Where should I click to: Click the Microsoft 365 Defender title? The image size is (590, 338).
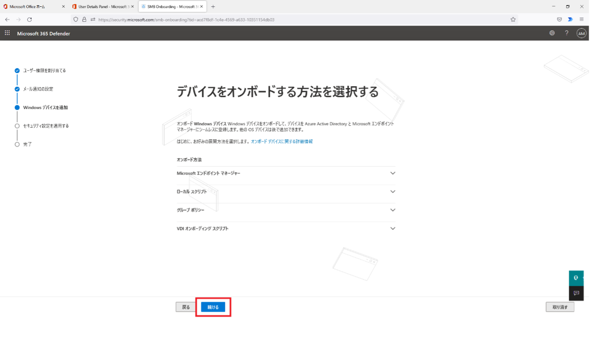44,34
